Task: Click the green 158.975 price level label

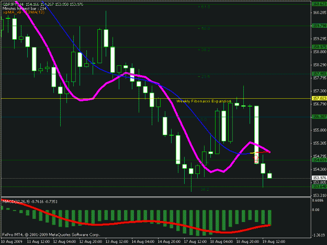Action: tap(319, 47)
